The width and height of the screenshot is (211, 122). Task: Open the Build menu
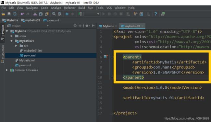pyautogui.click(x=81, y=8)
